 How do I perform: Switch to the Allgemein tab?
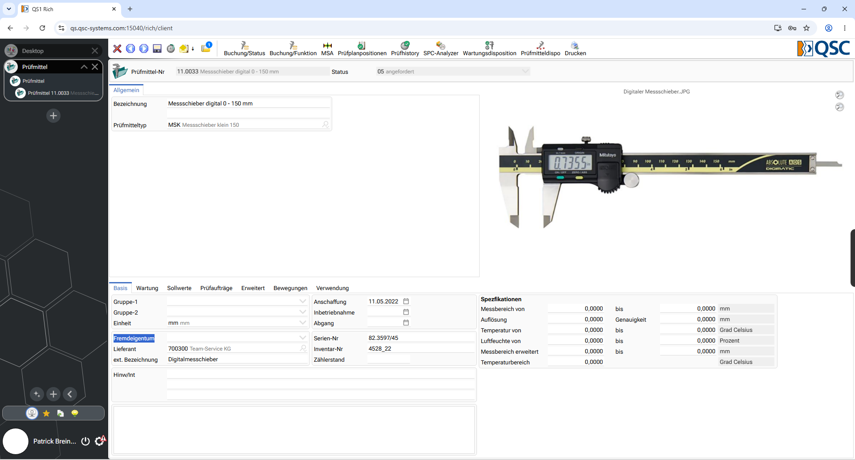[126, 90]
